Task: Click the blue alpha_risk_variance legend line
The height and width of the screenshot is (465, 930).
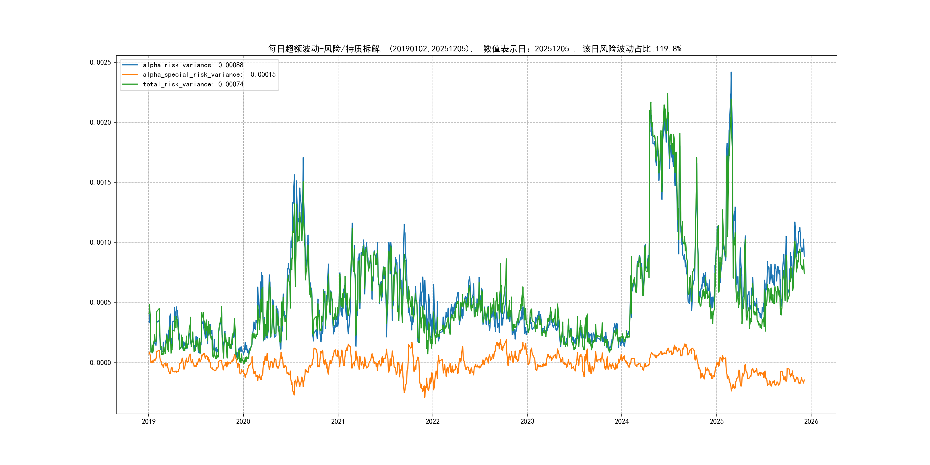Action: pos(130,65)
